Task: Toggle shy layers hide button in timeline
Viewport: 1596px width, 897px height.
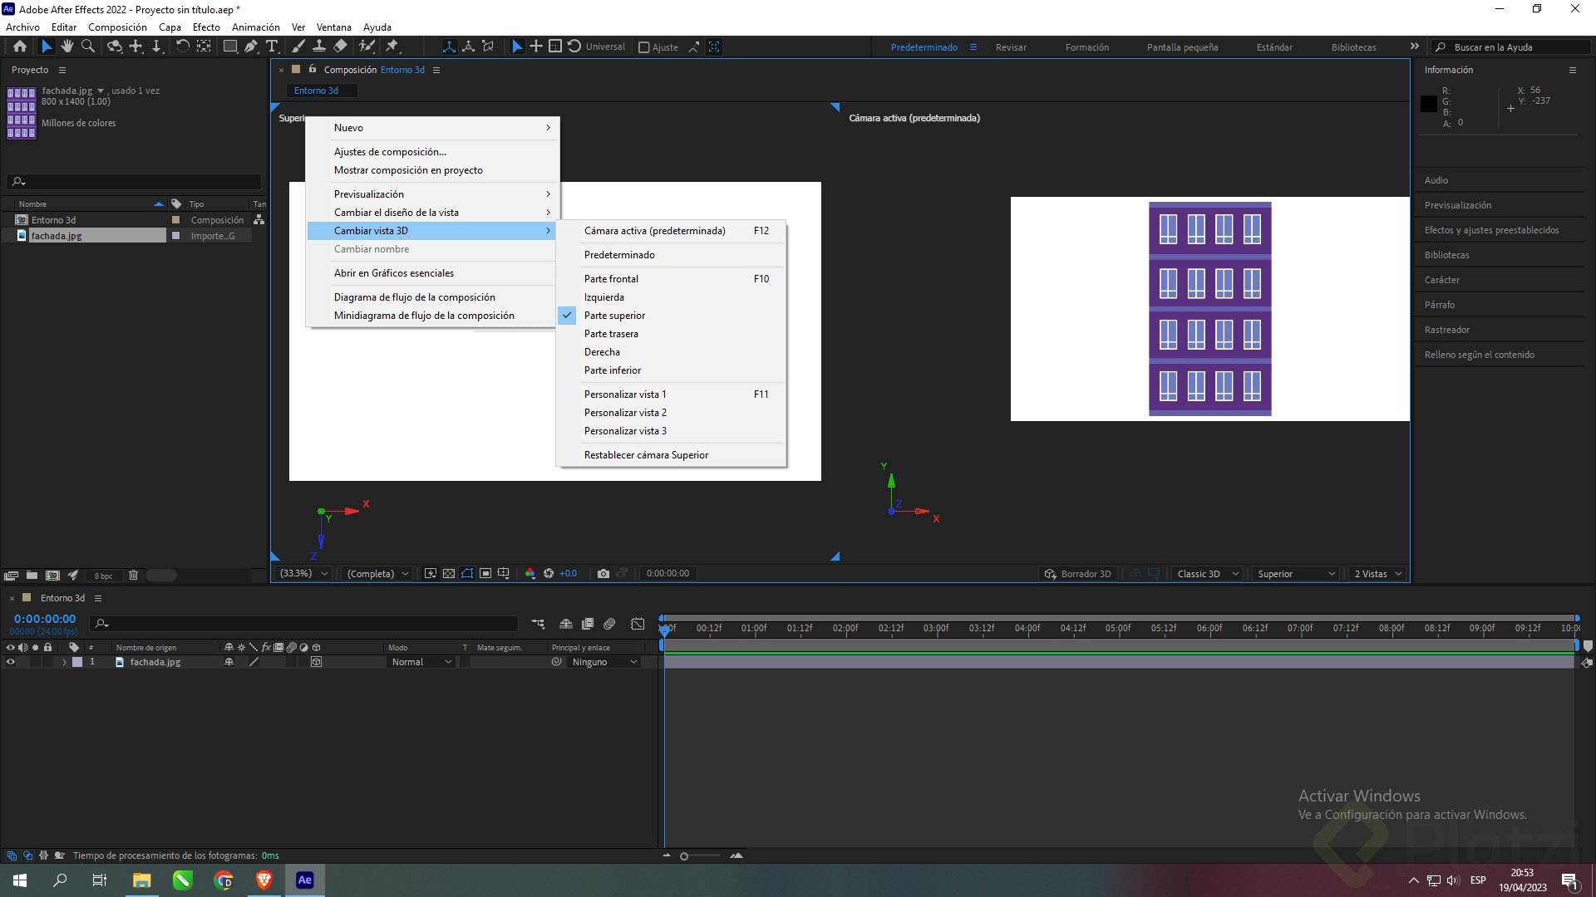Action: [566, 624]
